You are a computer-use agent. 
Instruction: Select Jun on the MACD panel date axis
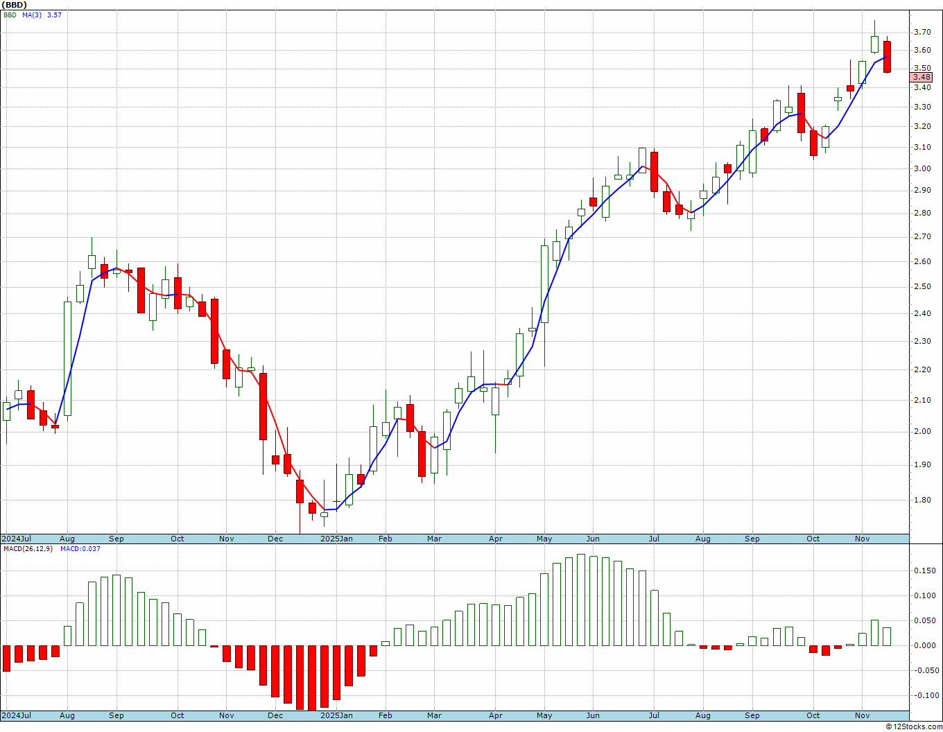(x=594, y=715)
